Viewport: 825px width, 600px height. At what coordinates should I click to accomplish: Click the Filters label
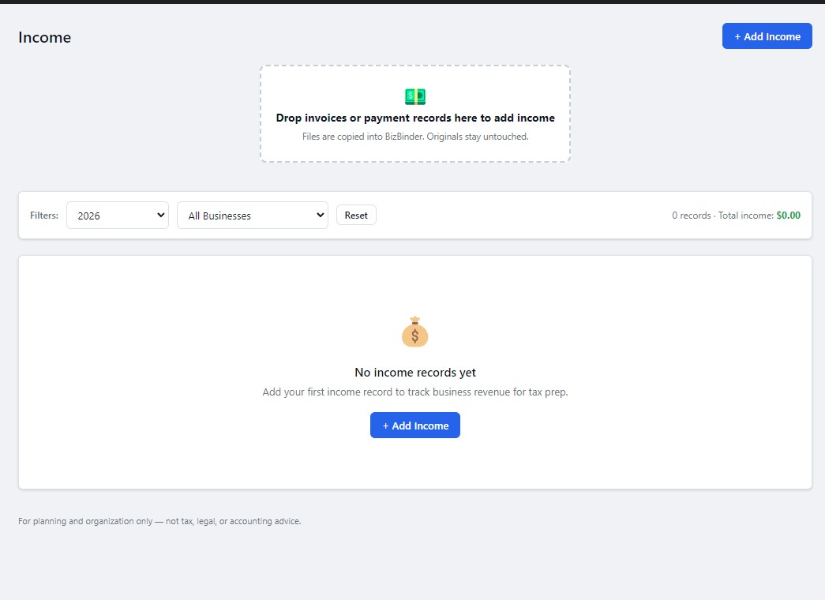pos(44,216)
